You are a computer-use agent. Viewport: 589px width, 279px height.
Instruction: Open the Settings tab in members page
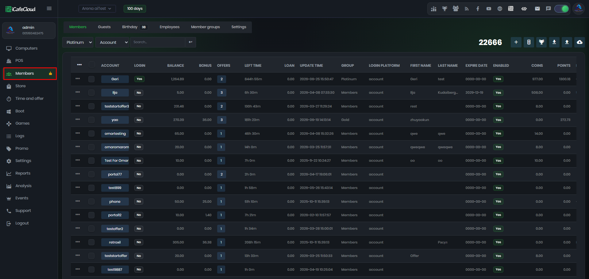239,27
